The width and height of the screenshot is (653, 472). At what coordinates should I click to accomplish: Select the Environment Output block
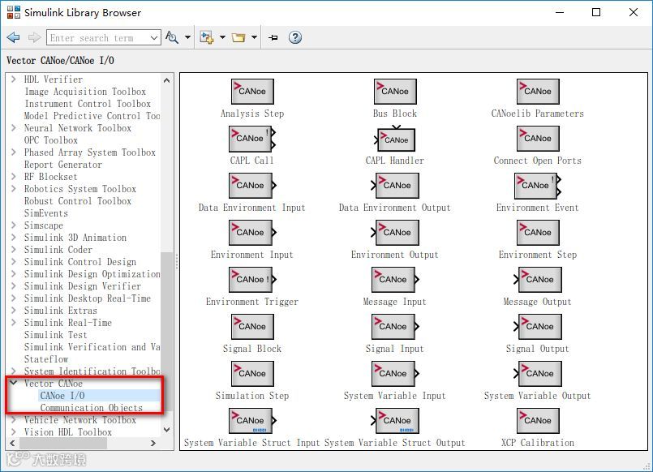click(395, 233)
